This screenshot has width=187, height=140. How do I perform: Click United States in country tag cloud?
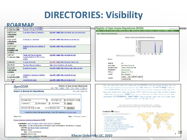pos(133,96)
